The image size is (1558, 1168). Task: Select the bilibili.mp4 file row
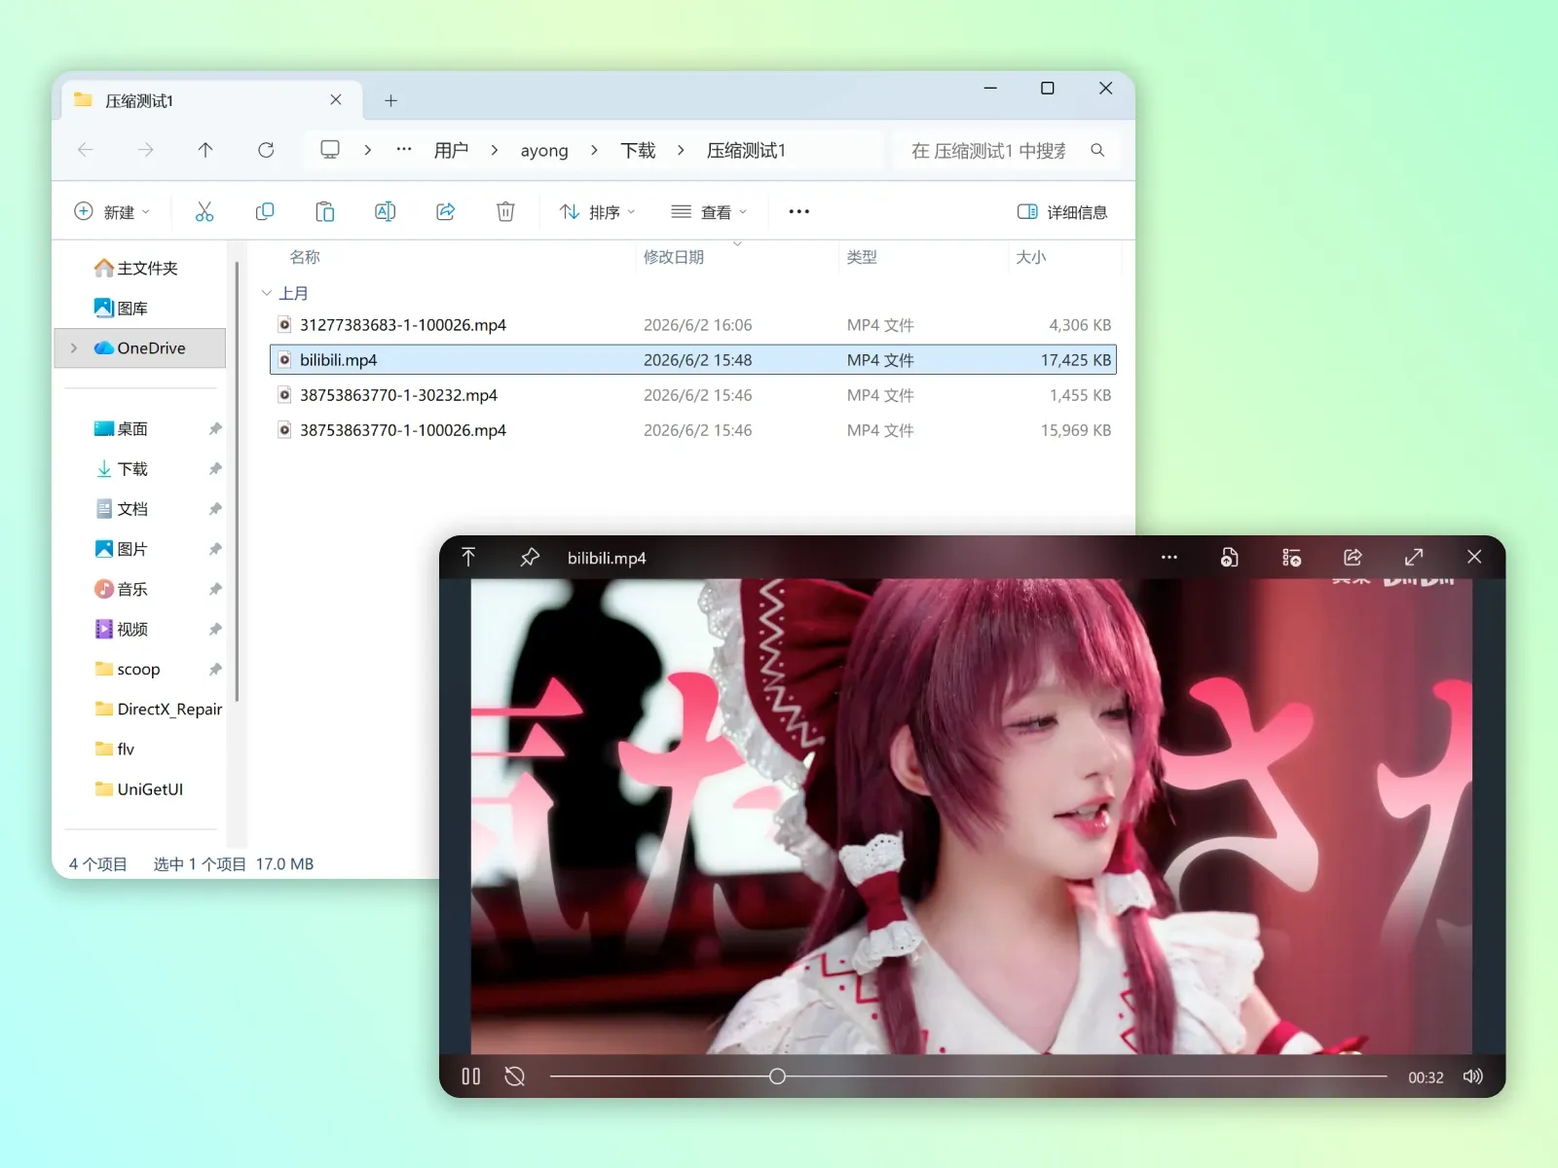693,360
